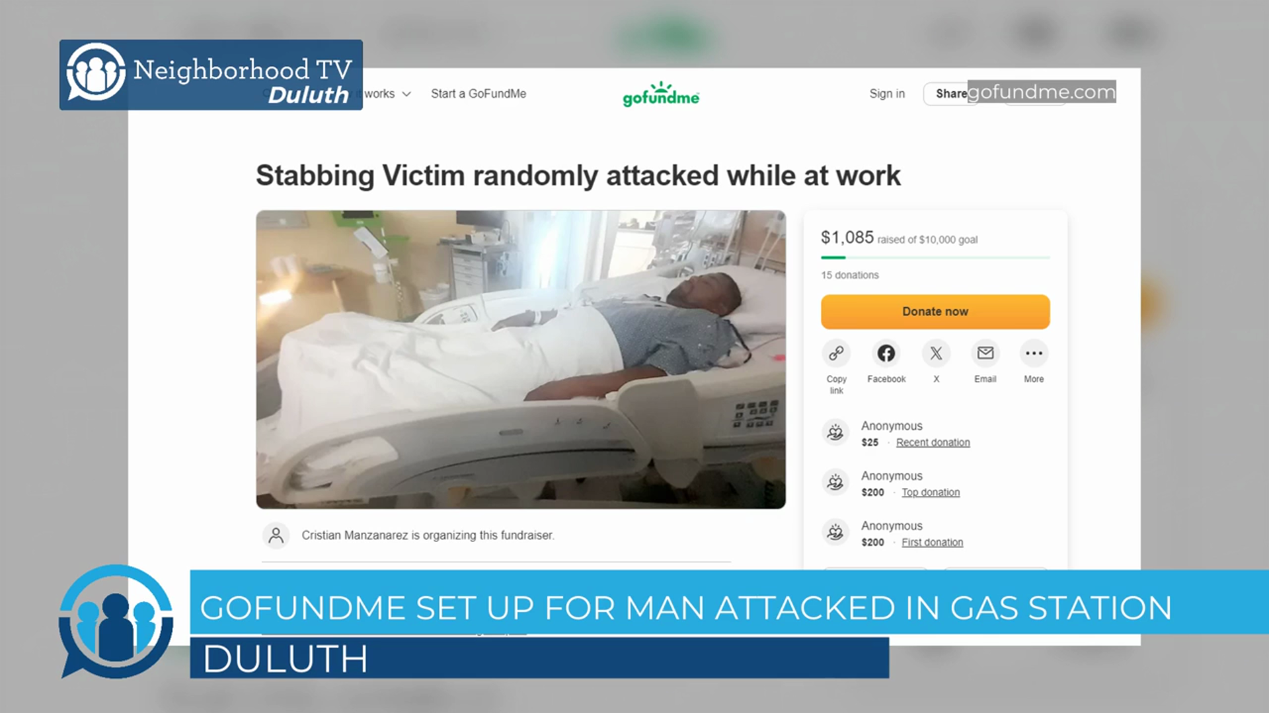Share via the X icon
The image size is (1269, 713).
pos(936,353)
